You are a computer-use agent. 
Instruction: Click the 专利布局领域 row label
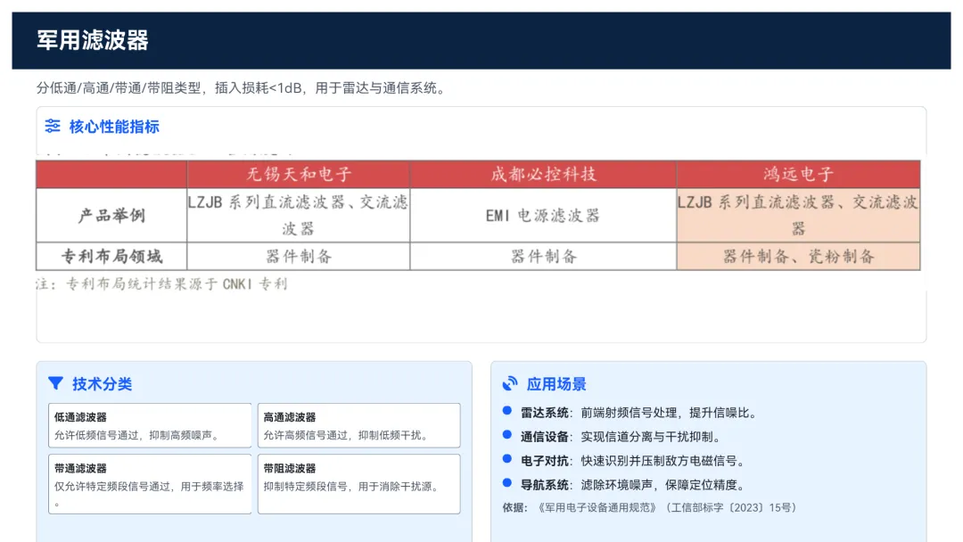111,257
